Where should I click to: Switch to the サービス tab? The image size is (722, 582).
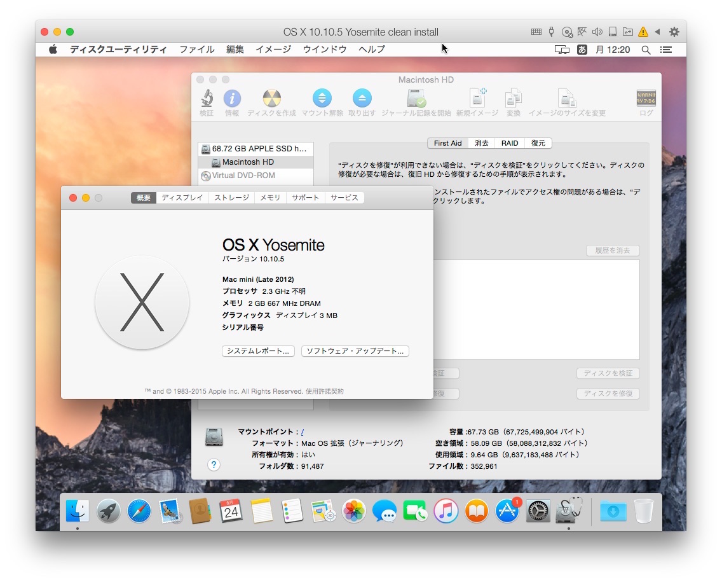(344, 198)
